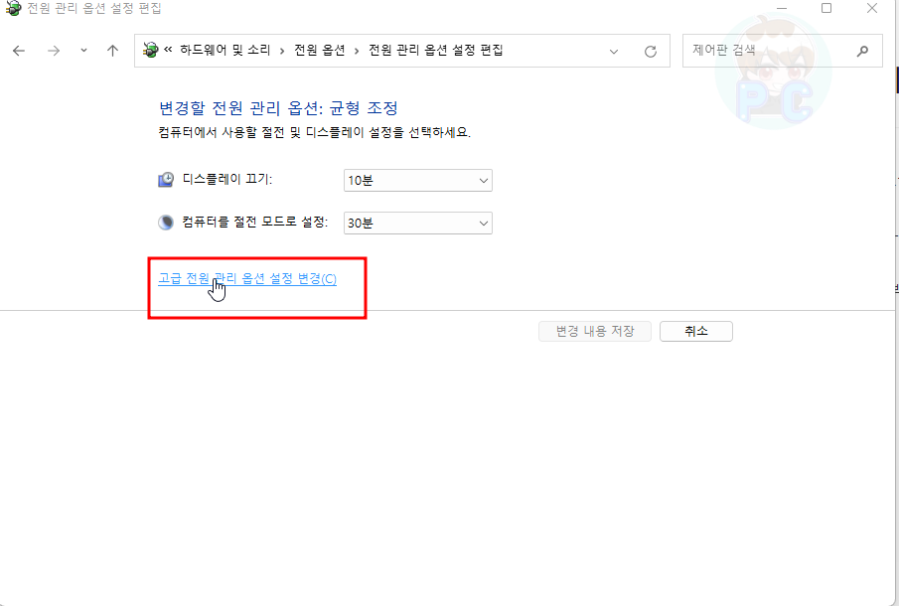Refresh the control panel page

[651, 52]
